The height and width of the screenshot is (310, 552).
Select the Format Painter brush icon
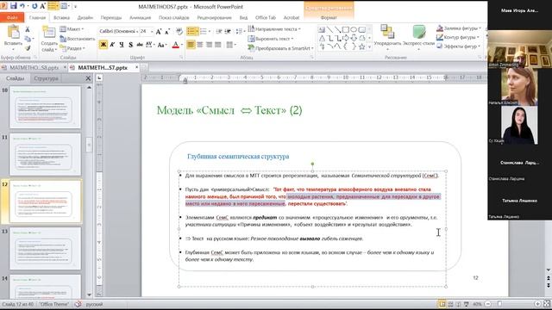28,48
